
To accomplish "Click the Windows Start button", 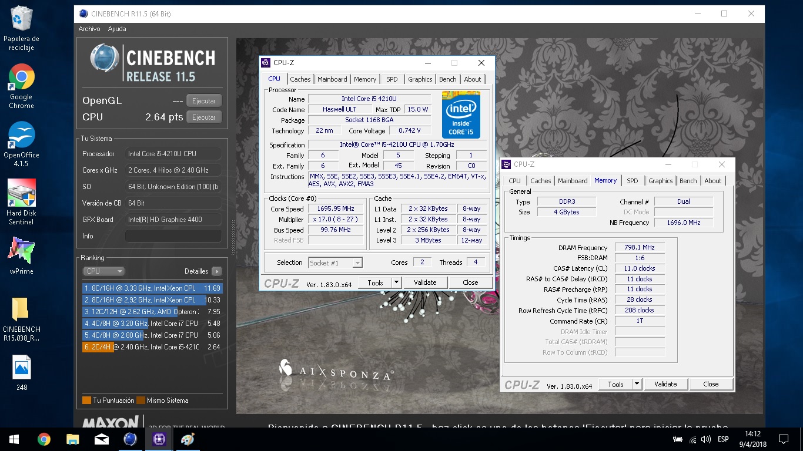I will click(x=14, y=439).
